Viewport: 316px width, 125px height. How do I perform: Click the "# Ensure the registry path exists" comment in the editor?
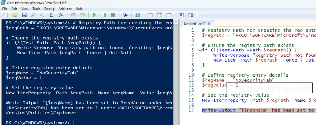coord(248,45)
